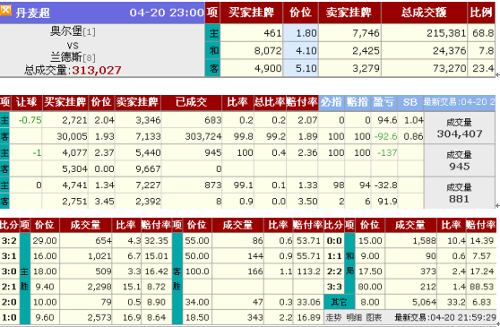This screenshot has width=500, height=327.
Task: Click the draw price 4.10 cell
Action: coord(300,50)
